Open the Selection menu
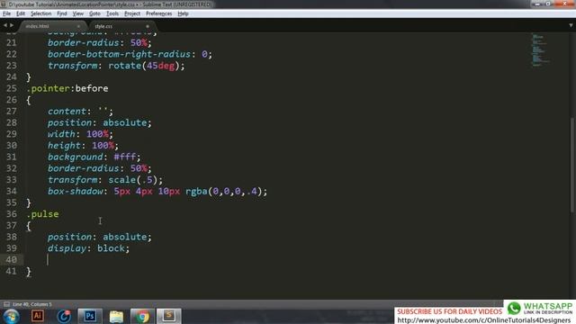 (40, 13)
